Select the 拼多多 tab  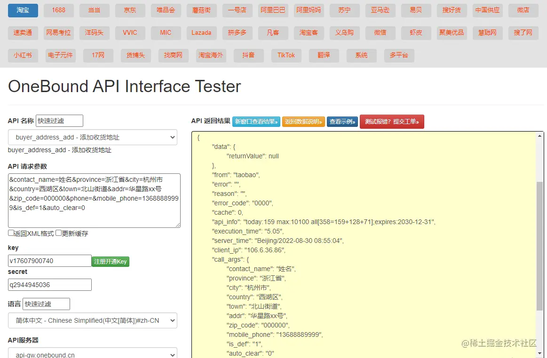[x=237, y=32]
